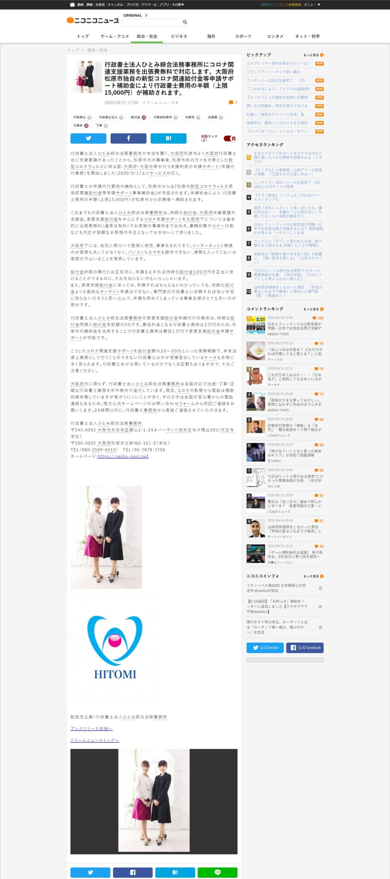The height and width of the screenshot is (879, 390).
Task: Switch to the ビジネス tab
Action: tap(179, 36)
